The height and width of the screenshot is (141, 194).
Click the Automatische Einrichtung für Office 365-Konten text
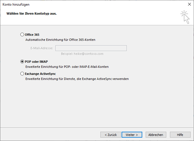pyautogui.click(x=60, y=40)
